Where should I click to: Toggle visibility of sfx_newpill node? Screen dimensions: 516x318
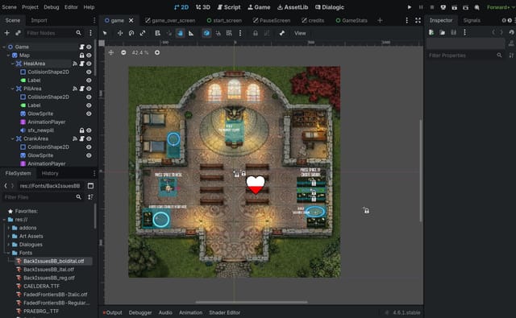[x=89, y=130]
